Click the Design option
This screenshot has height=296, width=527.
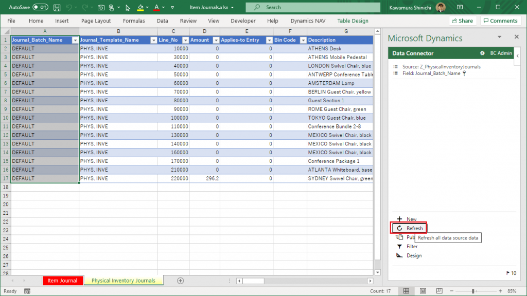tap(409, 256)
